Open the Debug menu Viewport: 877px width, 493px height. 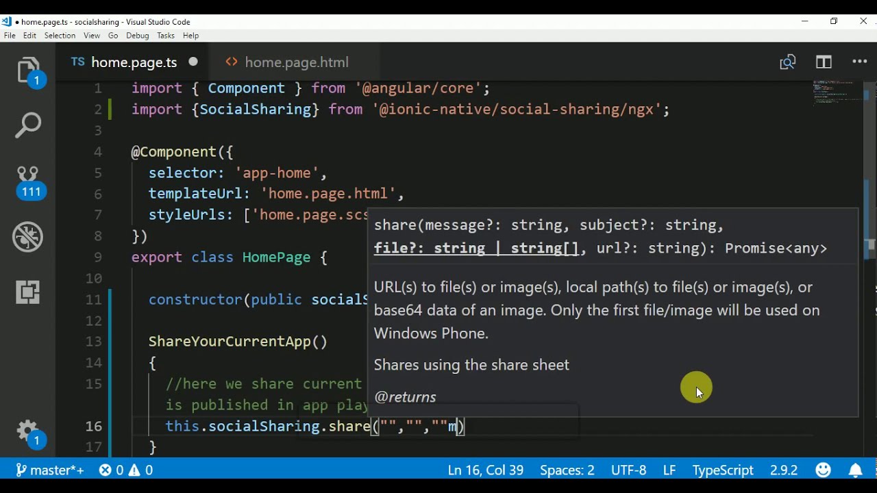tap(137, 36)
